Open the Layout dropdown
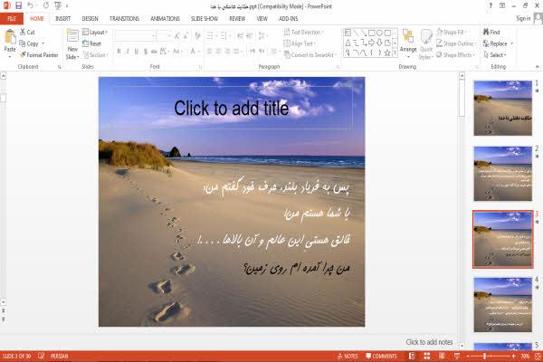This screenshot has width=543, height=362. (x=95, y=32)
